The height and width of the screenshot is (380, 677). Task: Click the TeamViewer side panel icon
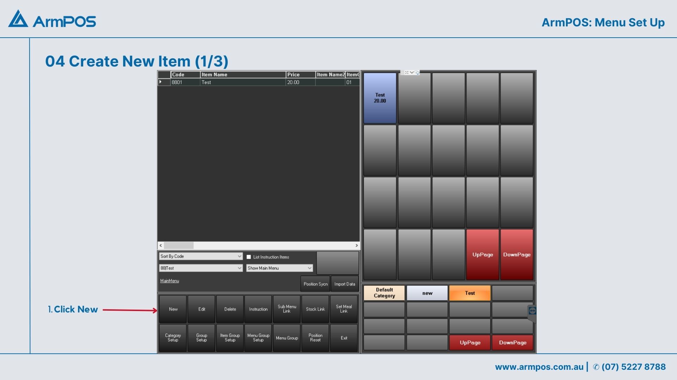pos(532,311)
